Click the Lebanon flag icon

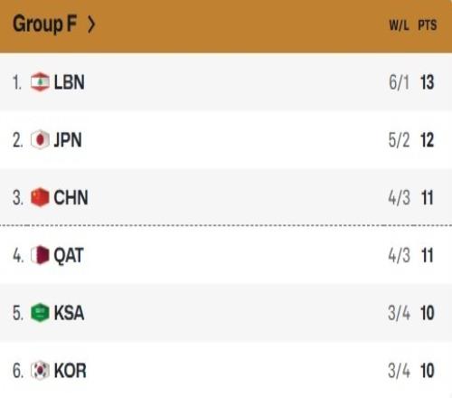40,82
